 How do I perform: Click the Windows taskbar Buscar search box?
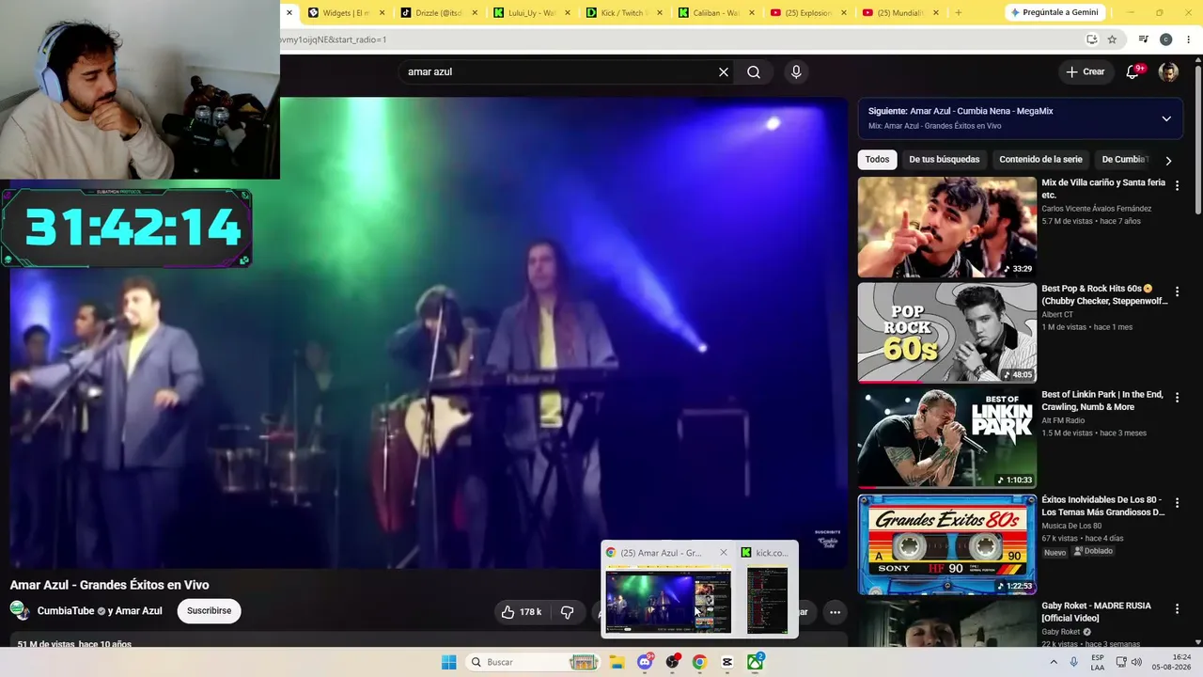coord(533,662)
